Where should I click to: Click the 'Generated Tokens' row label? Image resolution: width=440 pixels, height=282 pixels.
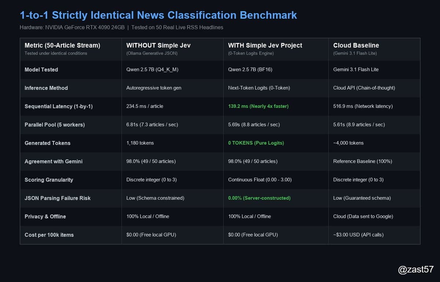pyautogui.click(x=47, y=143)
